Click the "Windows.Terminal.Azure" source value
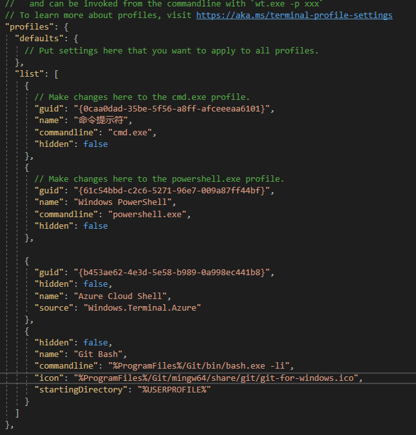Viewport: 416px width, 435px height. click(x=142, y=307)
